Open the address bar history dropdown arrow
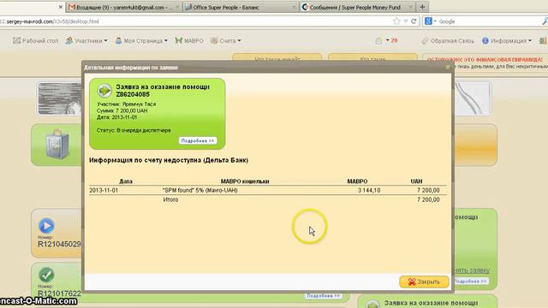This screenshot has width=548, height=308. pos(406,21)
